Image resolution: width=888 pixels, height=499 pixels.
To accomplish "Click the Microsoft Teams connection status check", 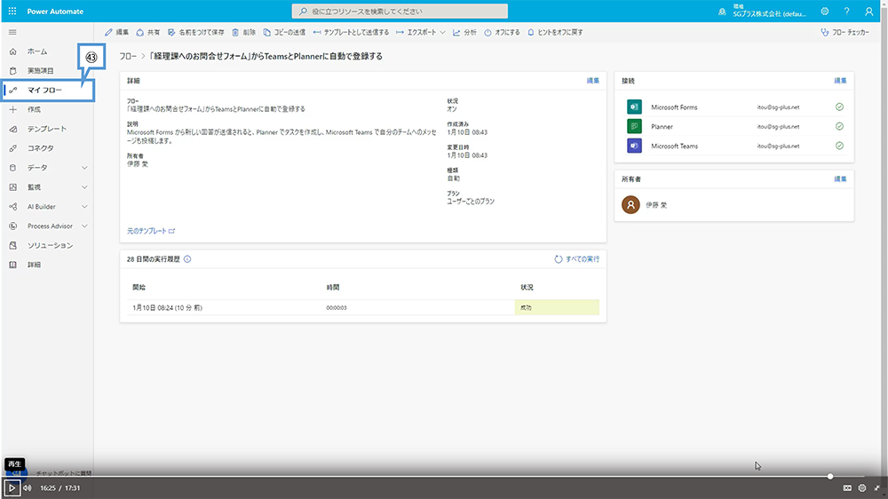I will coord(839,146).
